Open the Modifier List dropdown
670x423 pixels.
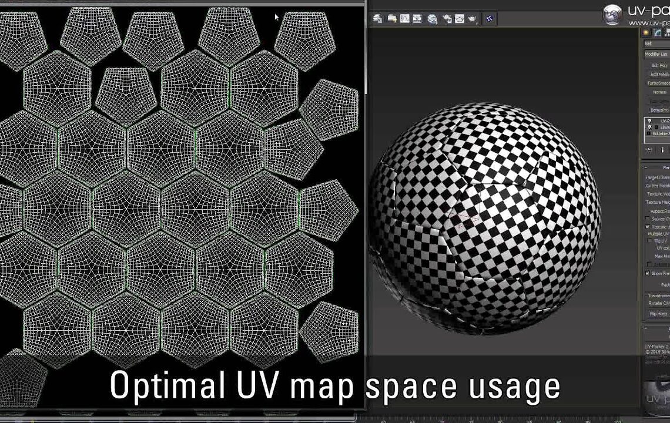656,54
